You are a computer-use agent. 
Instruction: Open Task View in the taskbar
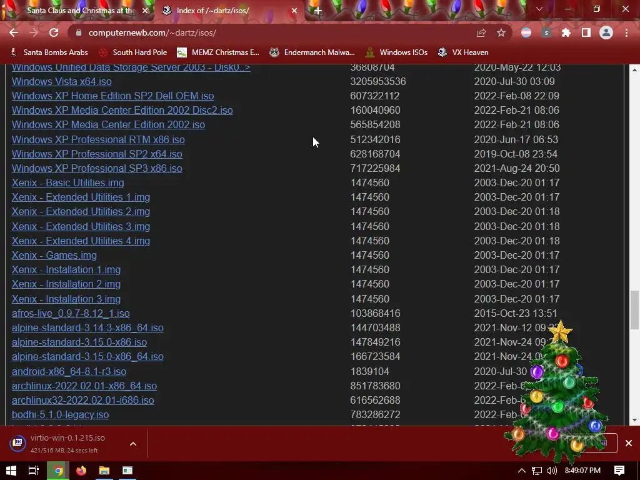click(34, 471)
